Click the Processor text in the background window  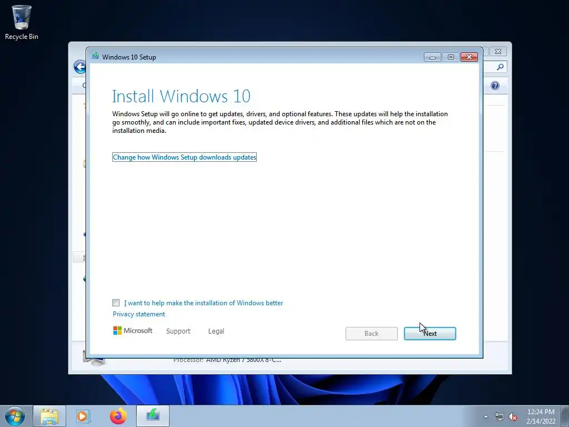(x=227, y=360)
